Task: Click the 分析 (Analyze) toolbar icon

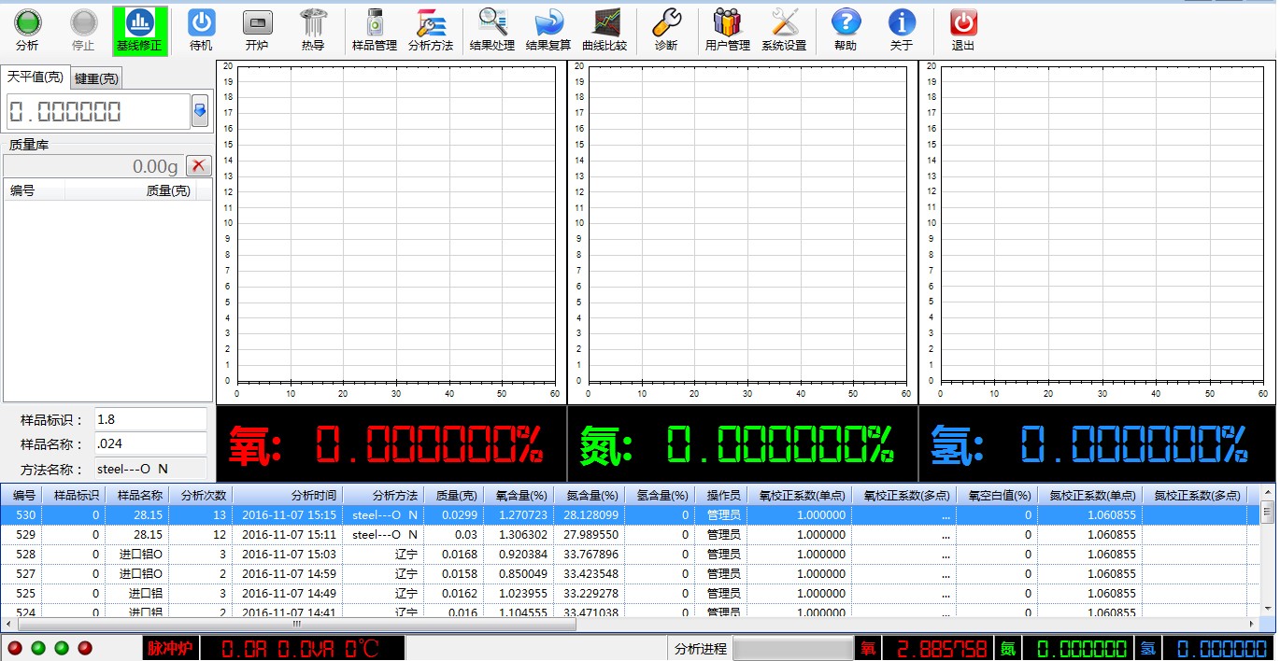Action: coord(27,30)
